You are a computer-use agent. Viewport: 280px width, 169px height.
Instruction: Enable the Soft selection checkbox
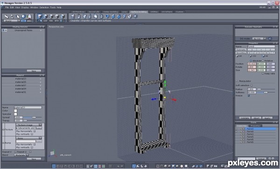[x=252, y=85]
